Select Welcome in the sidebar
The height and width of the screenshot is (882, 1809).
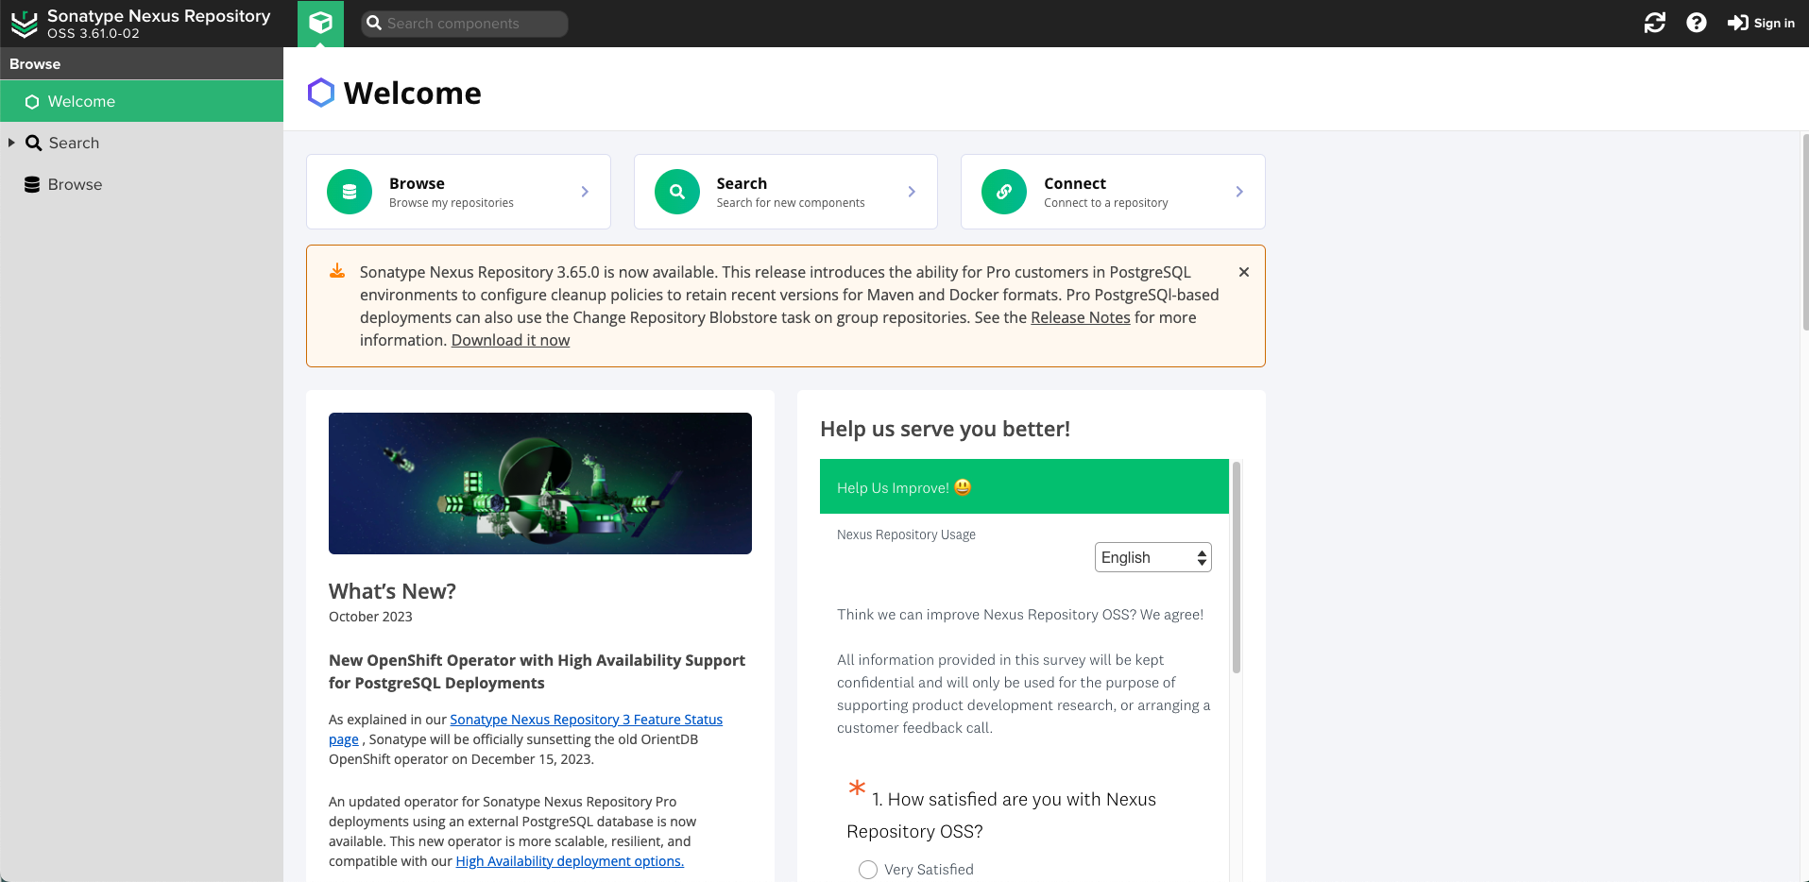pos(80,101)
